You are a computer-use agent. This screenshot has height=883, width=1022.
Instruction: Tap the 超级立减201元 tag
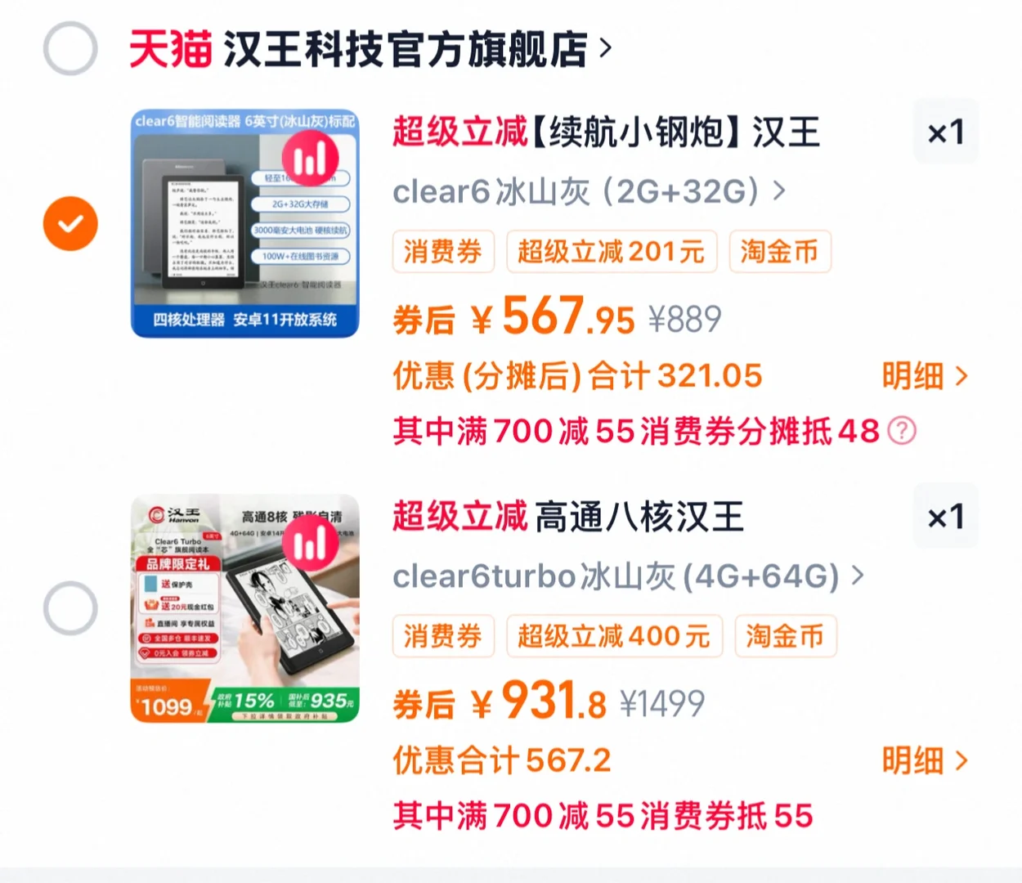point(612,252)
